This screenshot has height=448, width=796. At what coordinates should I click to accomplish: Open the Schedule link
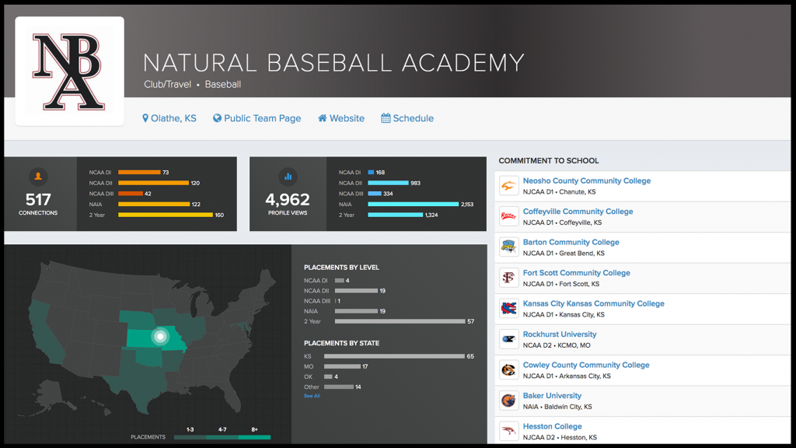(x=407, y=118)
